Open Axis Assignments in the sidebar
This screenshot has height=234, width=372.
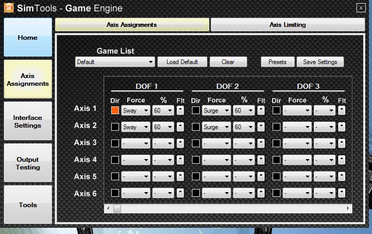pos(28,80)
